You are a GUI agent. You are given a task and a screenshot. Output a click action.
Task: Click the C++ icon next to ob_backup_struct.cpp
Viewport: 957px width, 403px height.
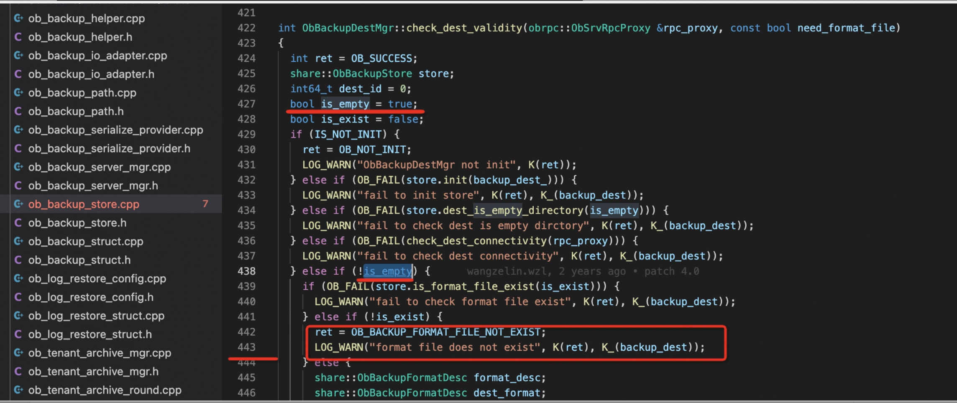point(18,241)
